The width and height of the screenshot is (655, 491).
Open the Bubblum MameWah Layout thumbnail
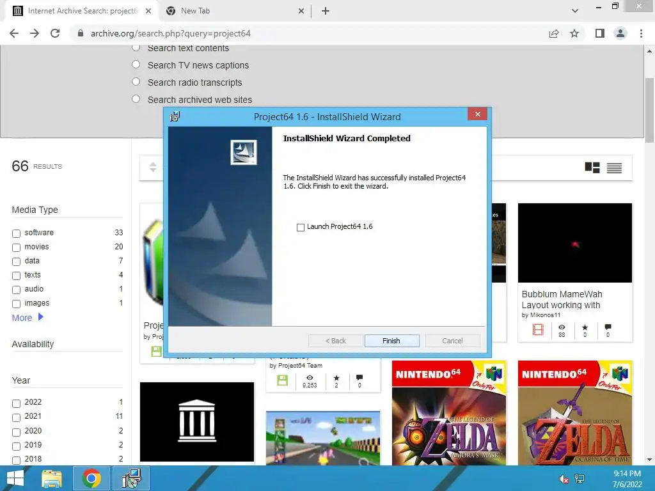(575, 243)
